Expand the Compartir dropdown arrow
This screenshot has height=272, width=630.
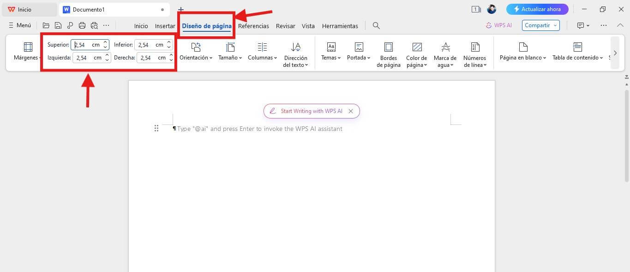(555, 25)
